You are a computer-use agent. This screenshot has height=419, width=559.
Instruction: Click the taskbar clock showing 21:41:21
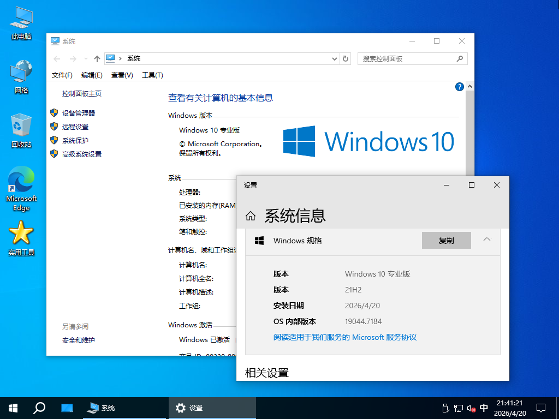(x=510, y=408)
